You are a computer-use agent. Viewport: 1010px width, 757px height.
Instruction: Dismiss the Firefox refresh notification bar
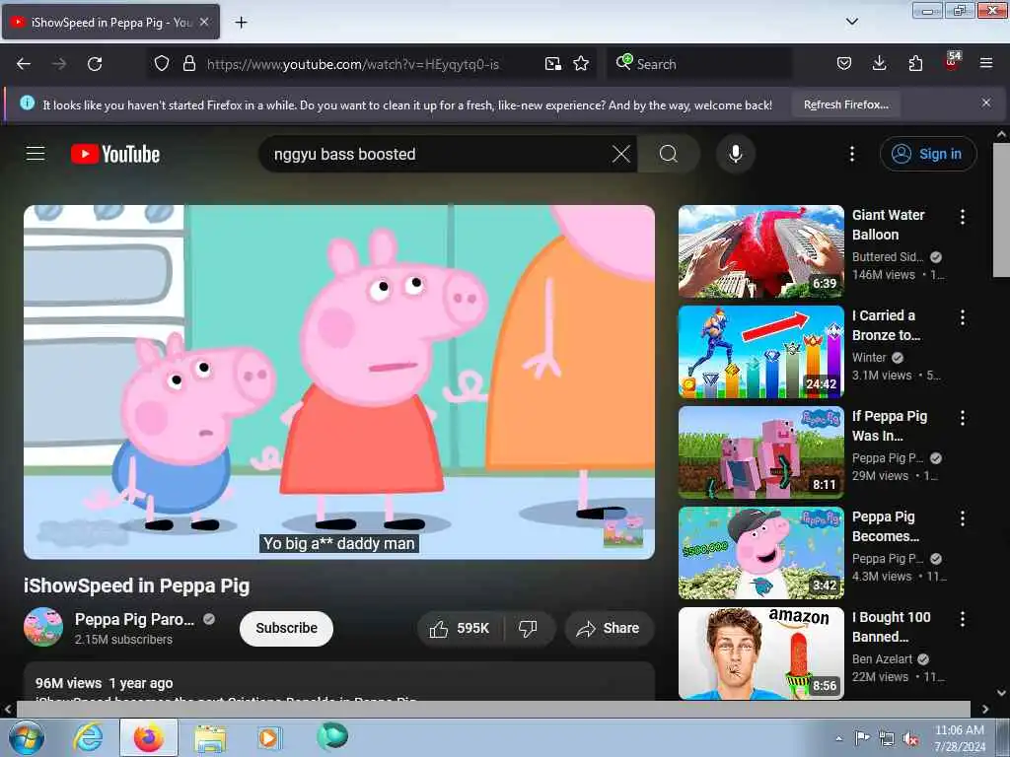[x=986, y=103]
